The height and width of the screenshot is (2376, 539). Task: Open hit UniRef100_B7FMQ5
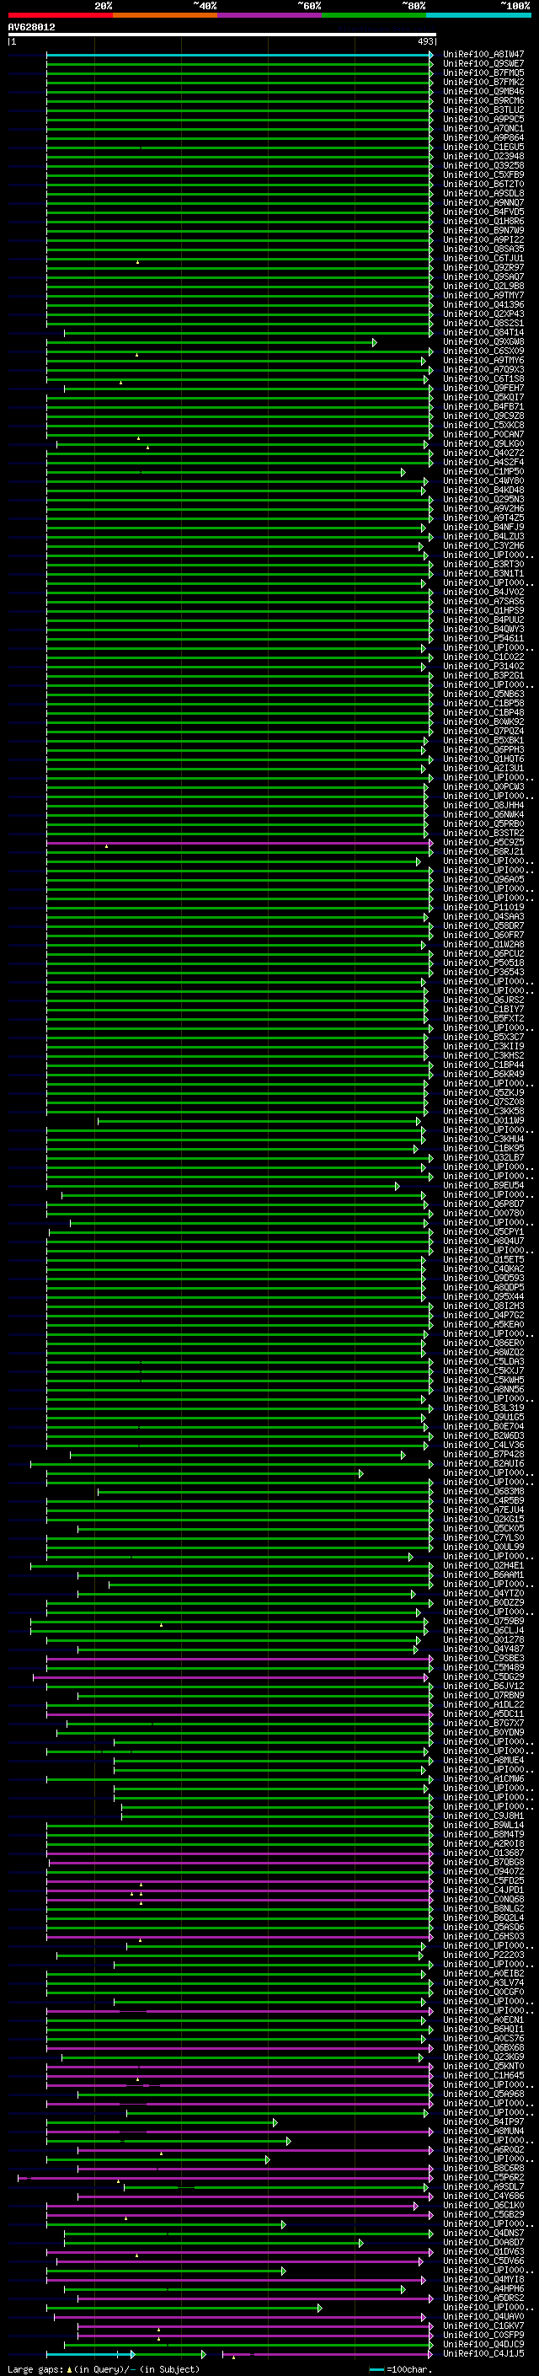[483, 72]
